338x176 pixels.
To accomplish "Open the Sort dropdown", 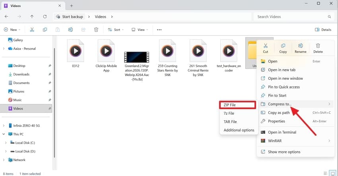I will pyautogui.click(x=116, y=29).
